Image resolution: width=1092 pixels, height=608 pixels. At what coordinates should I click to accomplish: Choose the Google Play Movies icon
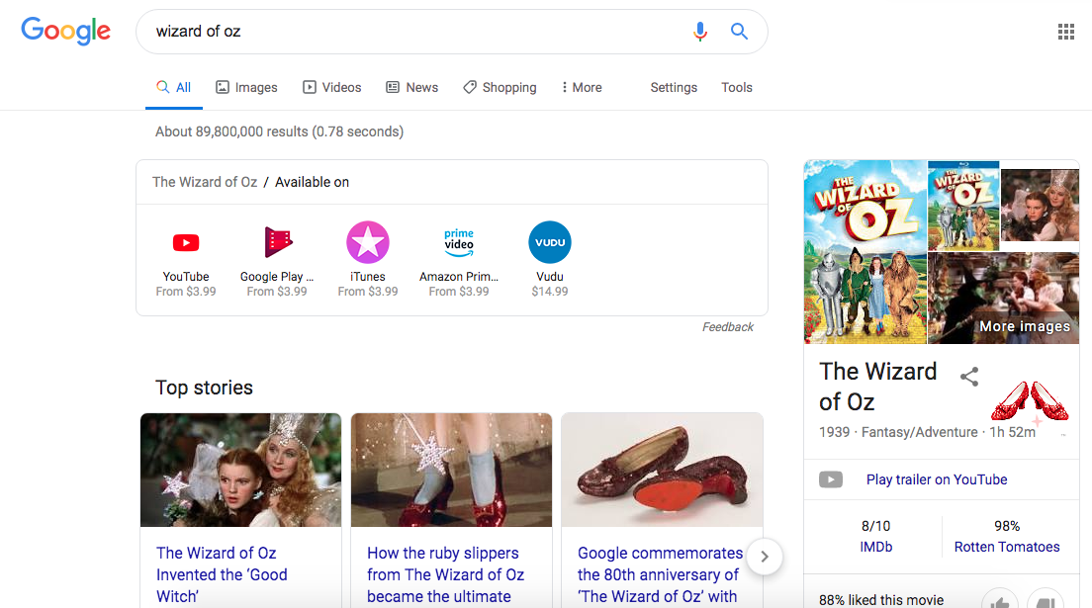[277, 242]
